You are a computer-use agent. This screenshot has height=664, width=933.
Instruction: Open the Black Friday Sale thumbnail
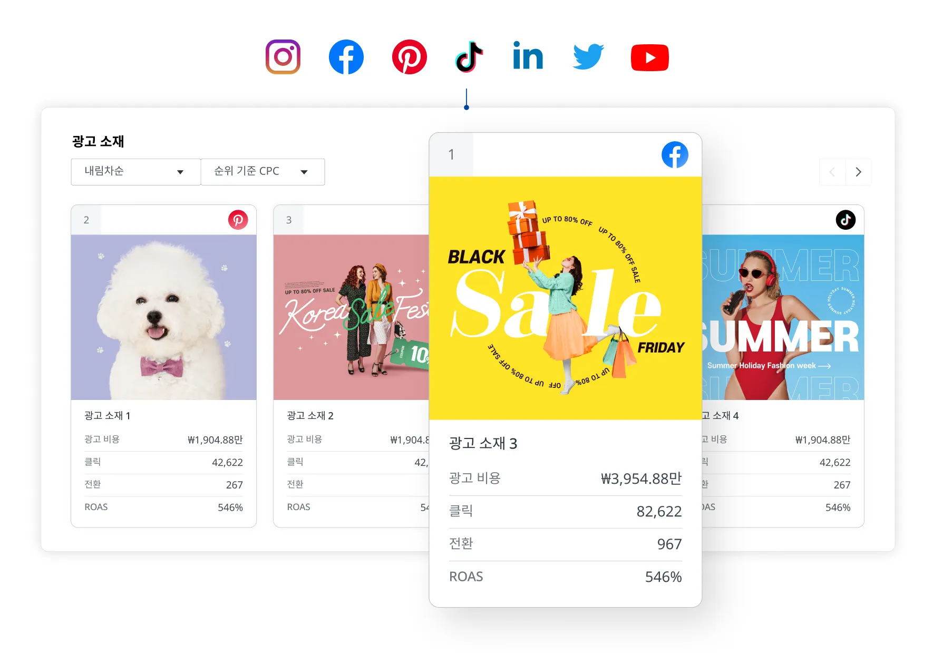coord(566,298)
